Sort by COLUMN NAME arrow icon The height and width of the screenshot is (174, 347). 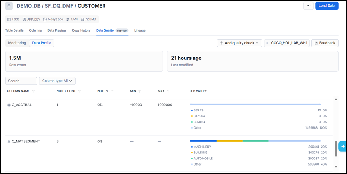(33, 91)
